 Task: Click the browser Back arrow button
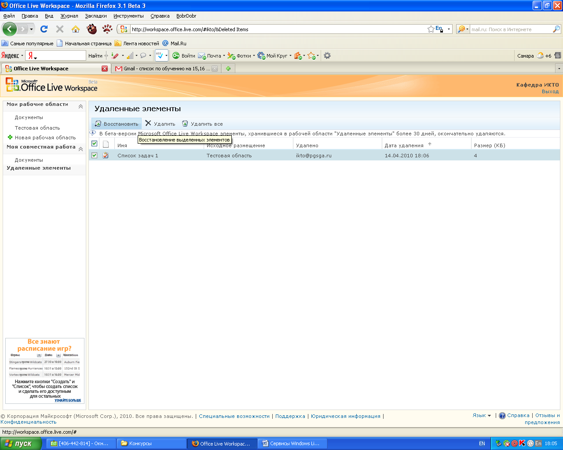tap(9, 29)
